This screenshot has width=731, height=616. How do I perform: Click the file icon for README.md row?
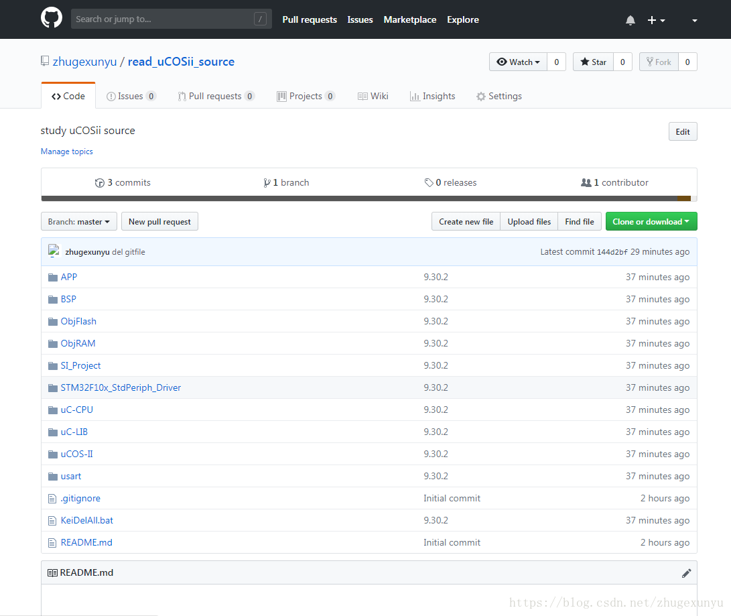pyautogui.click(x=52, y=543)
